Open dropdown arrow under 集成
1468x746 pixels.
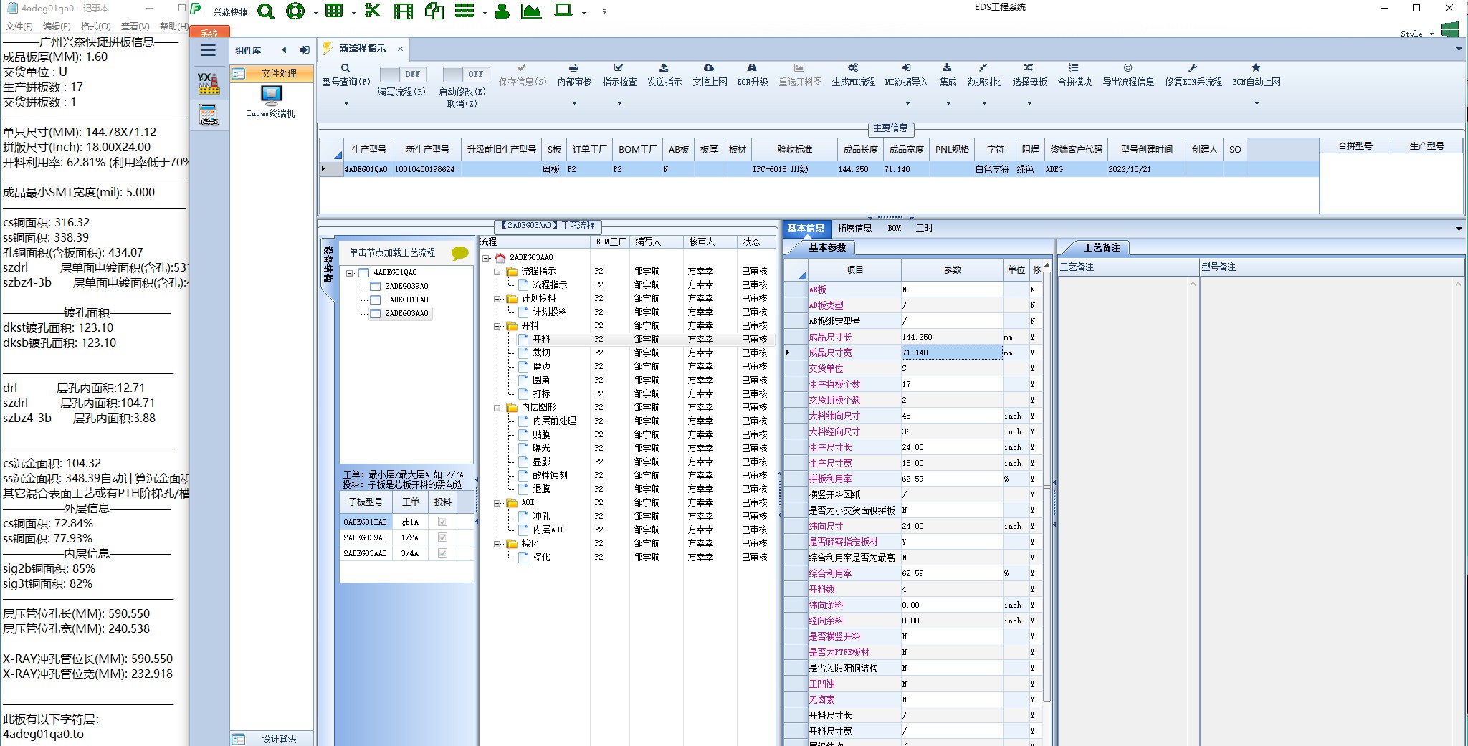948,104
